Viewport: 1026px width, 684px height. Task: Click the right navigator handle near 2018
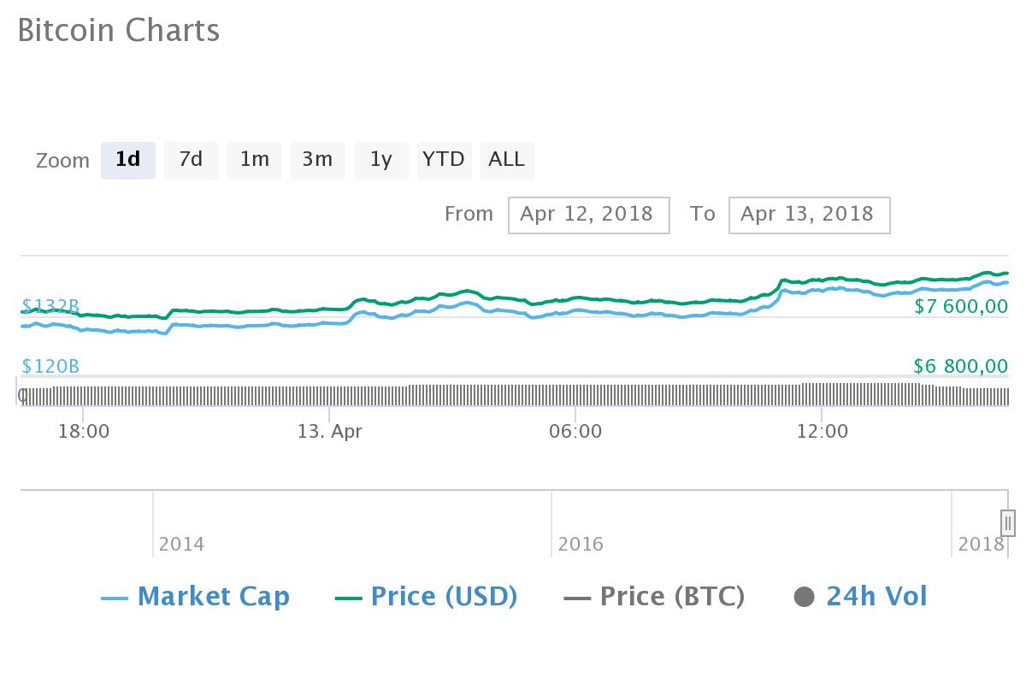click(1007, 521)
